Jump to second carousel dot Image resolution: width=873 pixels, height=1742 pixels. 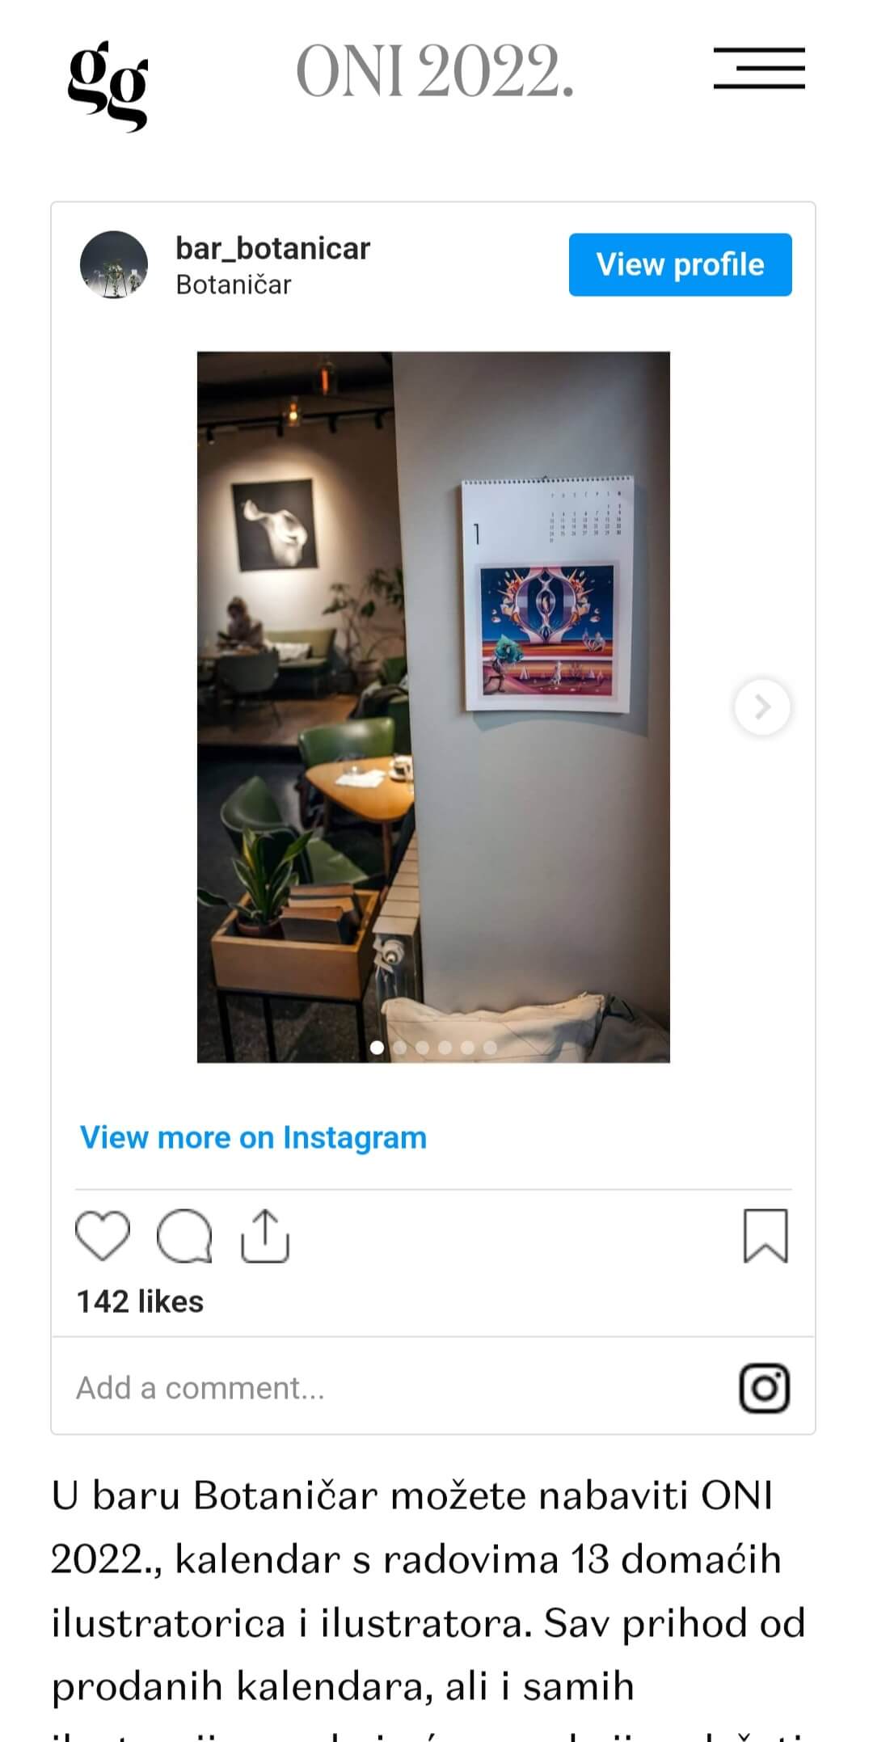(399, 1048)
